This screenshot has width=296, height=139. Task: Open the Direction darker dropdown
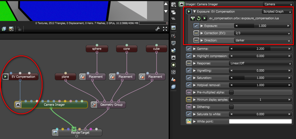tap(262, 40)
